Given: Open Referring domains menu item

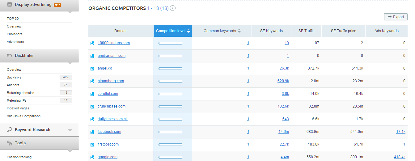Looking at the screenshot, I should point(20,93).
